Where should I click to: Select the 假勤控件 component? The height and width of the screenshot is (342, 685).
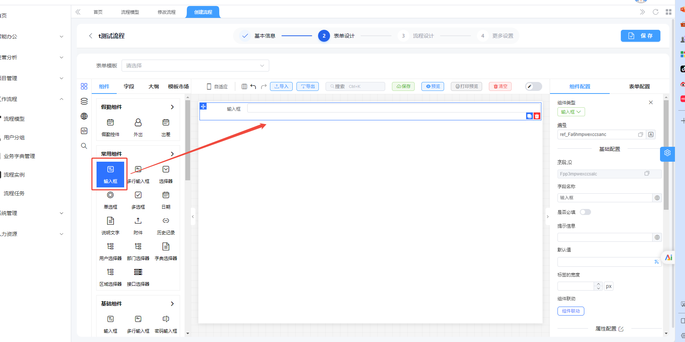(x=110, y=128)
